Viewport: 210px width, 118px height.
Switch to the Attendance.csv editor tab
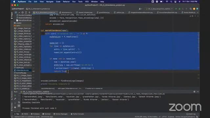(66, 12)
